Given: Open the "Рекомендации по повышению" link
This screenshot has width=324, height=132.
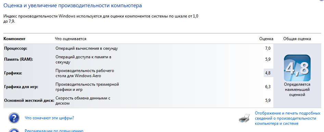Looking at the screenshot, I should point(54,131).
